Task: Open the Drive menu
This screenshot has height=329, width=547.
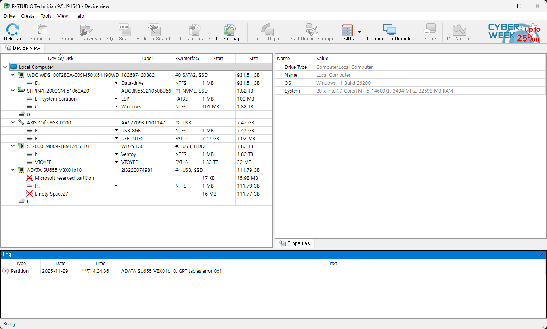Action: [x=9, y=16]
